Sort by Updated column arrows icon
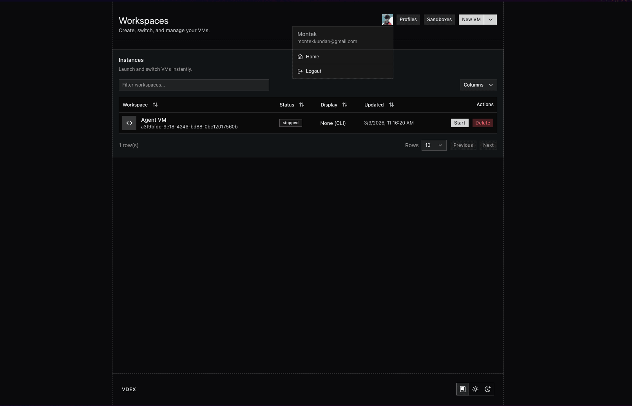 [391, 105]
